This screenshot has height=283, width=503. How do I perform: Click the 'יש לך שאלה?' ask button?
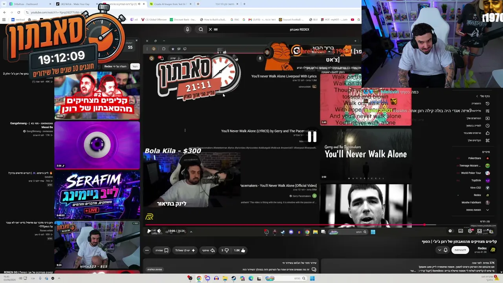[x=185, y=250]
